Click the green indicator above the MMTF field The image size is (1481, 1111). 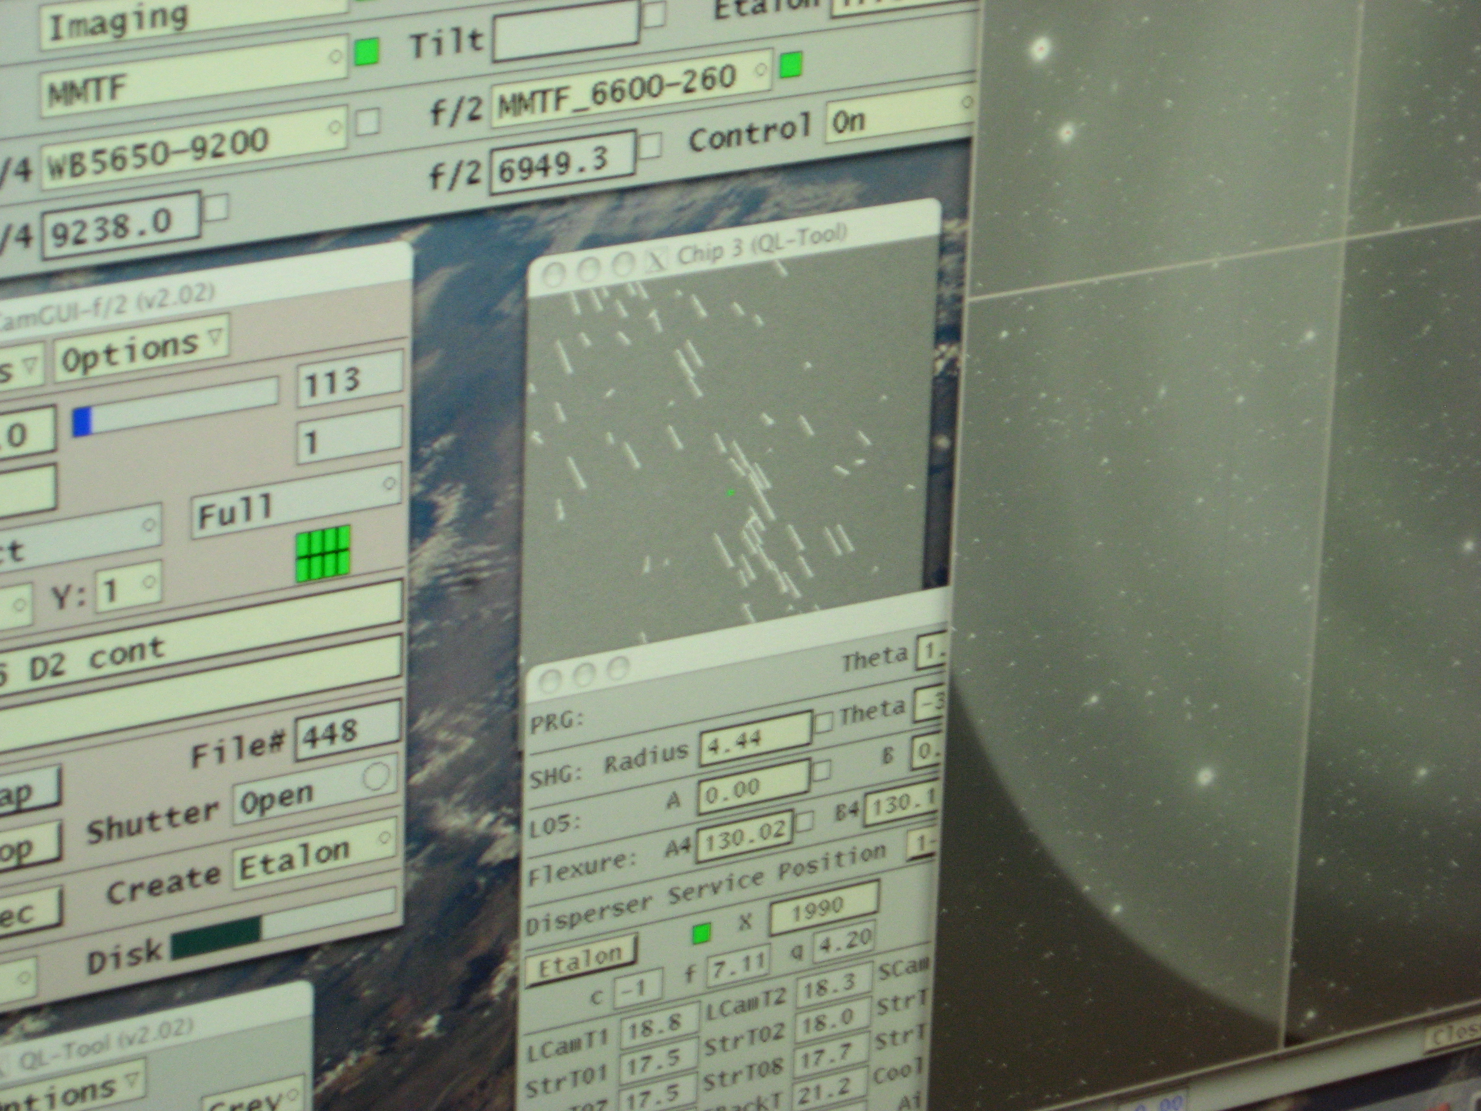pos(366,52)
